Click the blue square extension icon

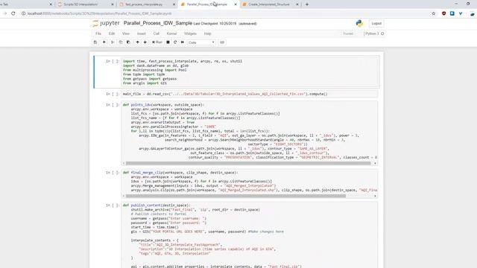click(x=452, y=13)
